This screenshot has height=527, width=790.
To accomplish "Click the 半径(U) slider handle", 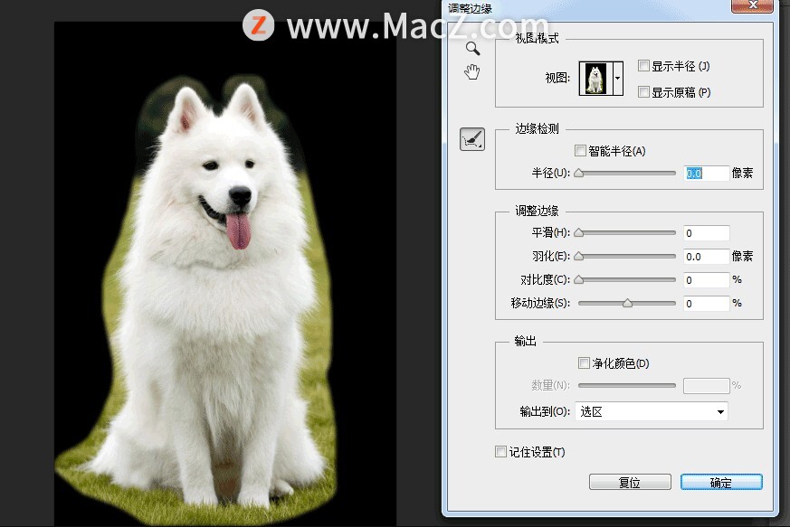I will coord(579,174).
